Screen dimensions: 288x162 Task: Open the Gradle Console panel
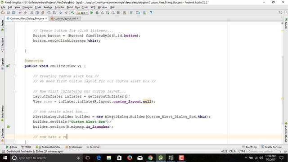pos(271,147)
